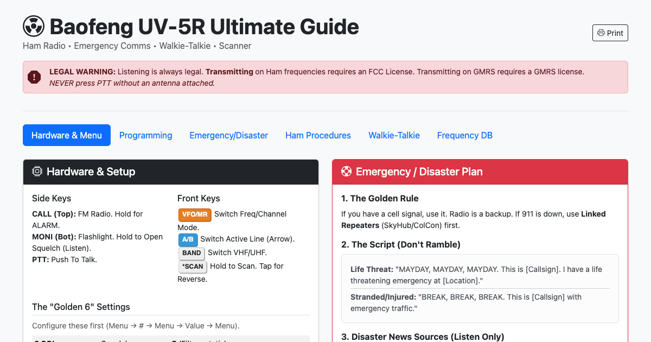The width and height of the screenshot is (651, 342).
Task: Click the printer icon in Print button
Action: pos(601,33)
